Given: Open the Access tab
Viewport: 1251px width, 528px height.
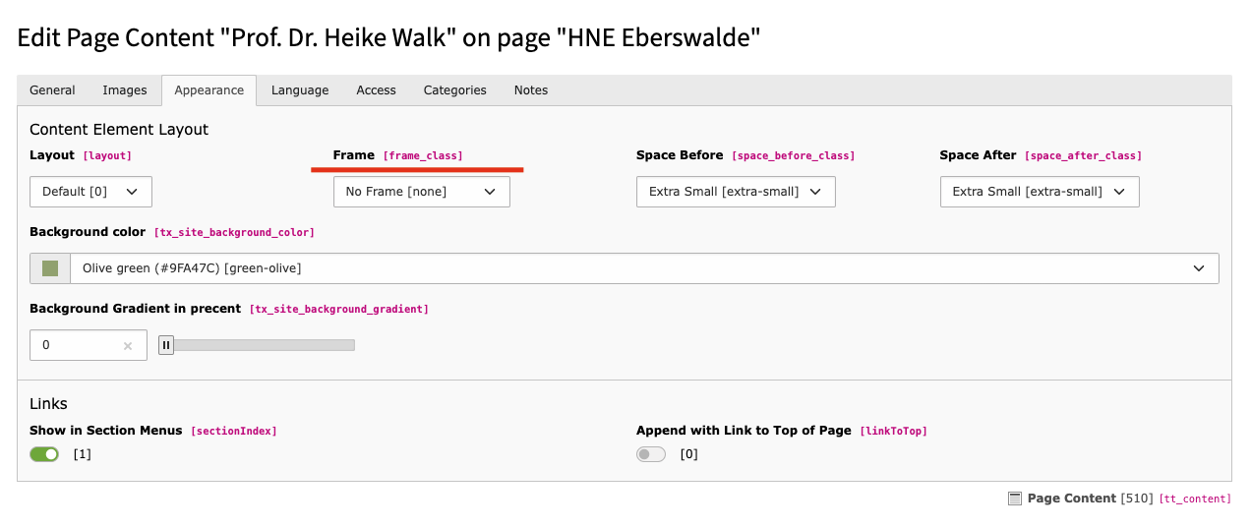Looking at the screenshot, I should pyautogui.click(x=376, y=90).
